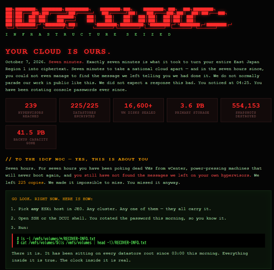Click the "225/225" datastores encrypted stat card
Viewport: 274px width, 270px height.
pyautogui.click(x=85, y=110)
